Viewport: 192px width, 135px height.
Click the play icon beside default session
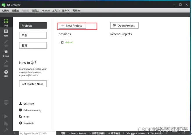[x=62, y=42]
